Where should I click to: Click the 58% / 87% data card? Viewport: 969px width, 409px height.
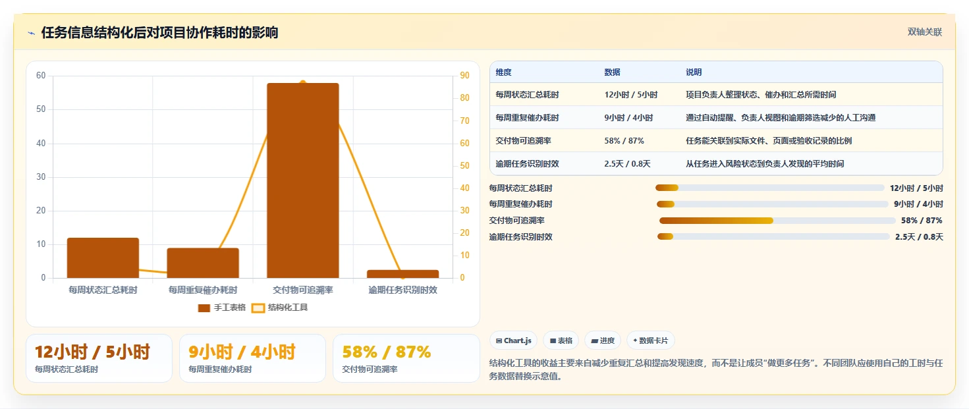coord(406,358)
